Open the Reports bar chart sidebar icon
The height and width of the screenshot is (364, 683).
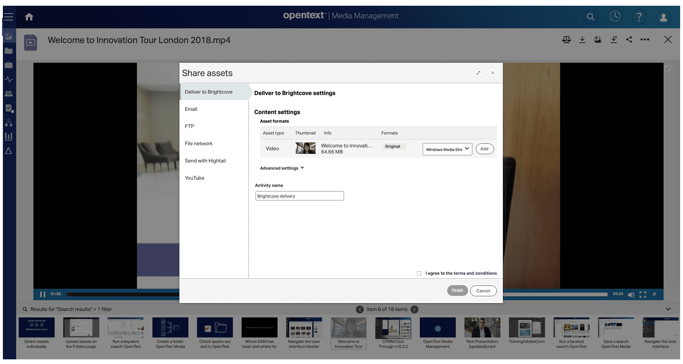9,136
